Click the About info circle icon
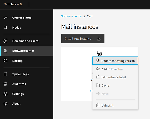The width and height of the screenshot is (150, 119). click(x=5, y=104)
